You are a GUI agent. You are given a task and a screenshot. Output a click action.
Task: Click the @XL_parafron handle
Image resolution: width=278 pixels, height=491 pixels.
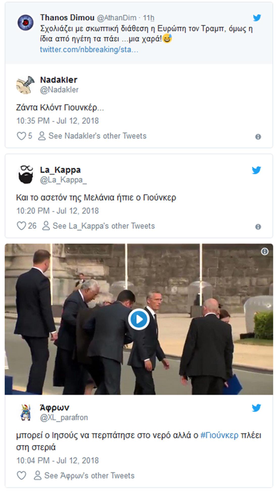(64, 417)
